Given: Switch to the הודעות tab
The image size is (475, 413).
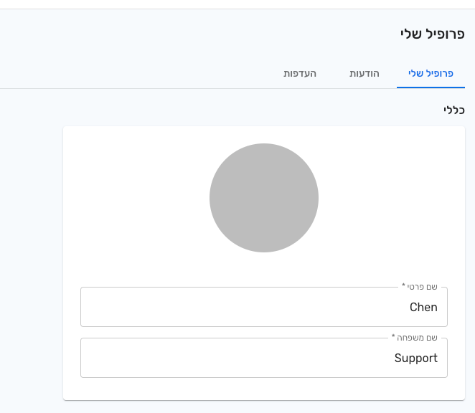Looking at the screenshot, I should (364, 74).
